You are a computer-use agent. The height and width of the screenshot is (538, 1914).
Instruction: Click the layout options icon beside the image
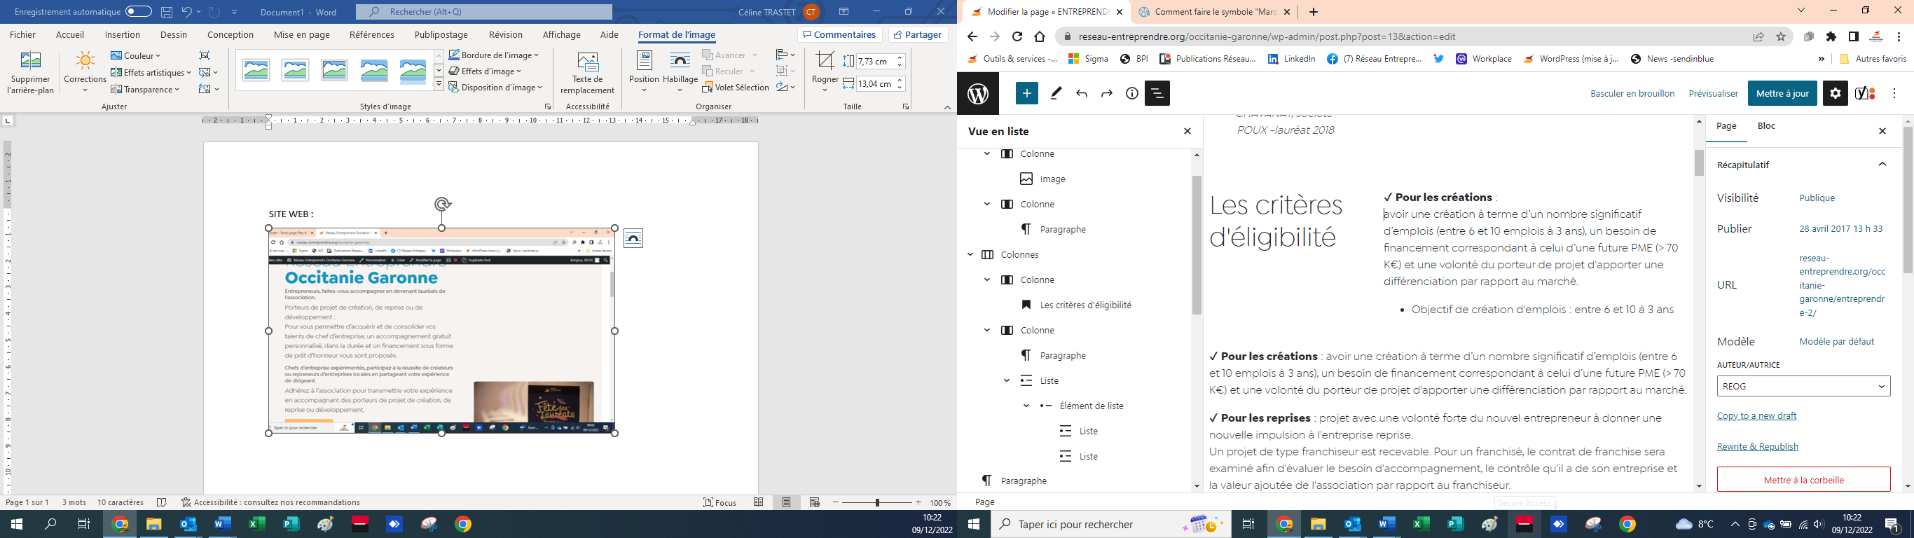[x=633, y=239]
